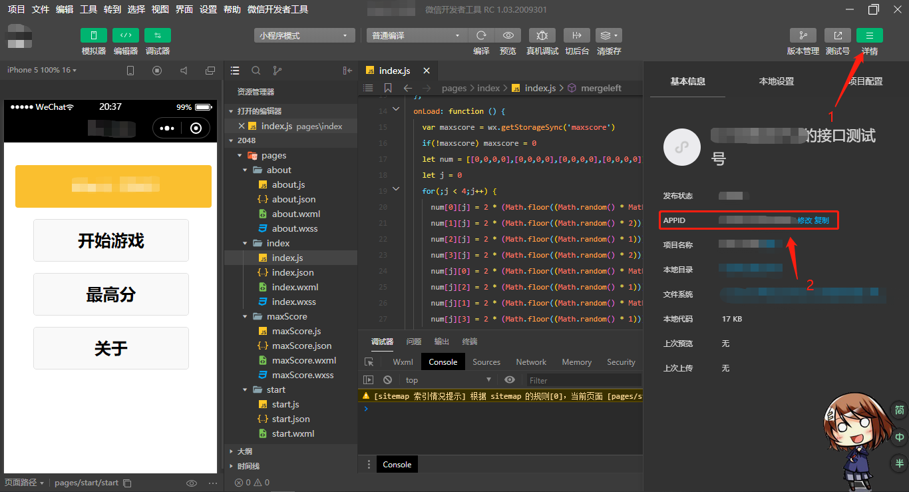Toggle the 调试器 debugger panel
The image size is (909, 492).
point(158,35)
